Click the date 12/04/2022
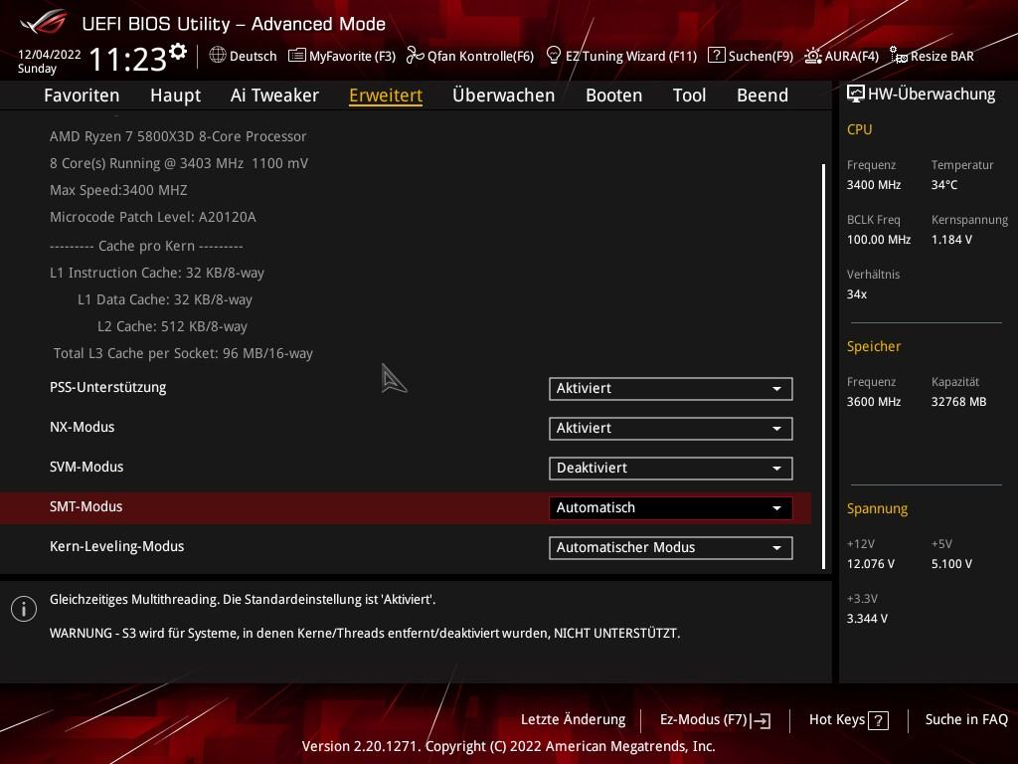Image resolution: width=1018 pixels, height=764 pixels. coord(50,55)
